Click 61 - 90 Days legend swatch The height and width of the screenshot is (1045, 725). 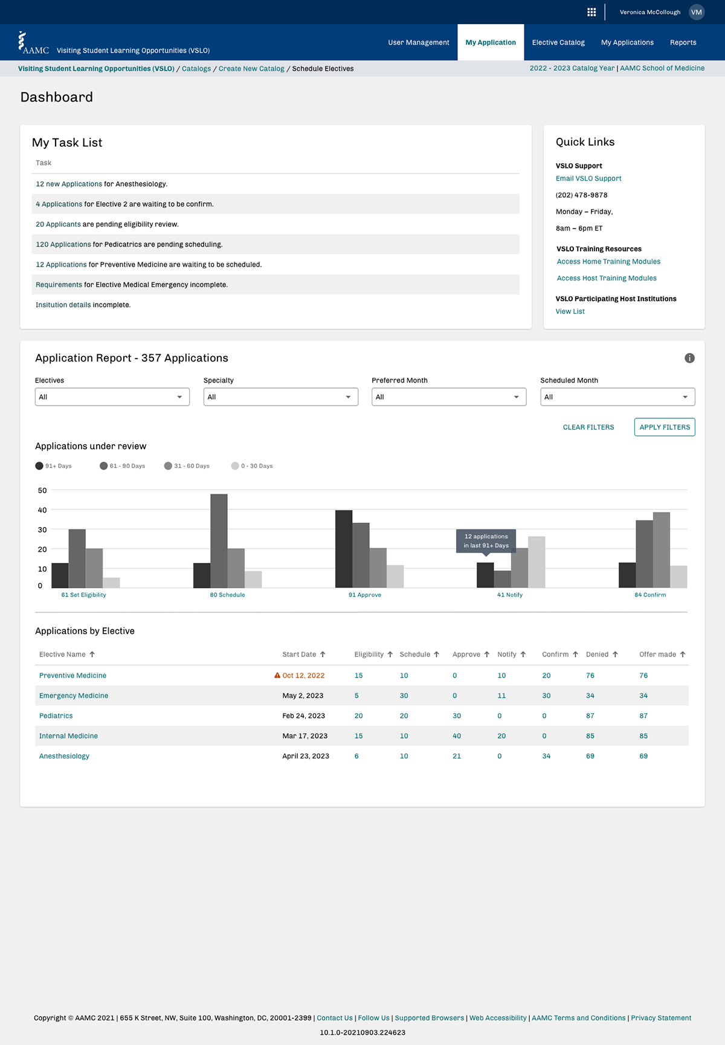coord(104,466)
